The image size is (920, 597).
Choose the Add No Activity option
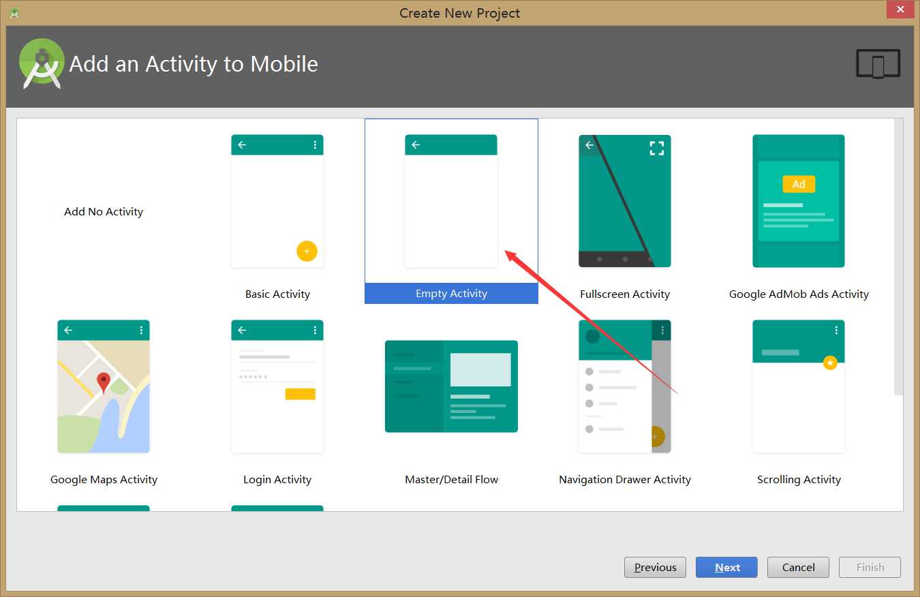(x=104, y=211)
